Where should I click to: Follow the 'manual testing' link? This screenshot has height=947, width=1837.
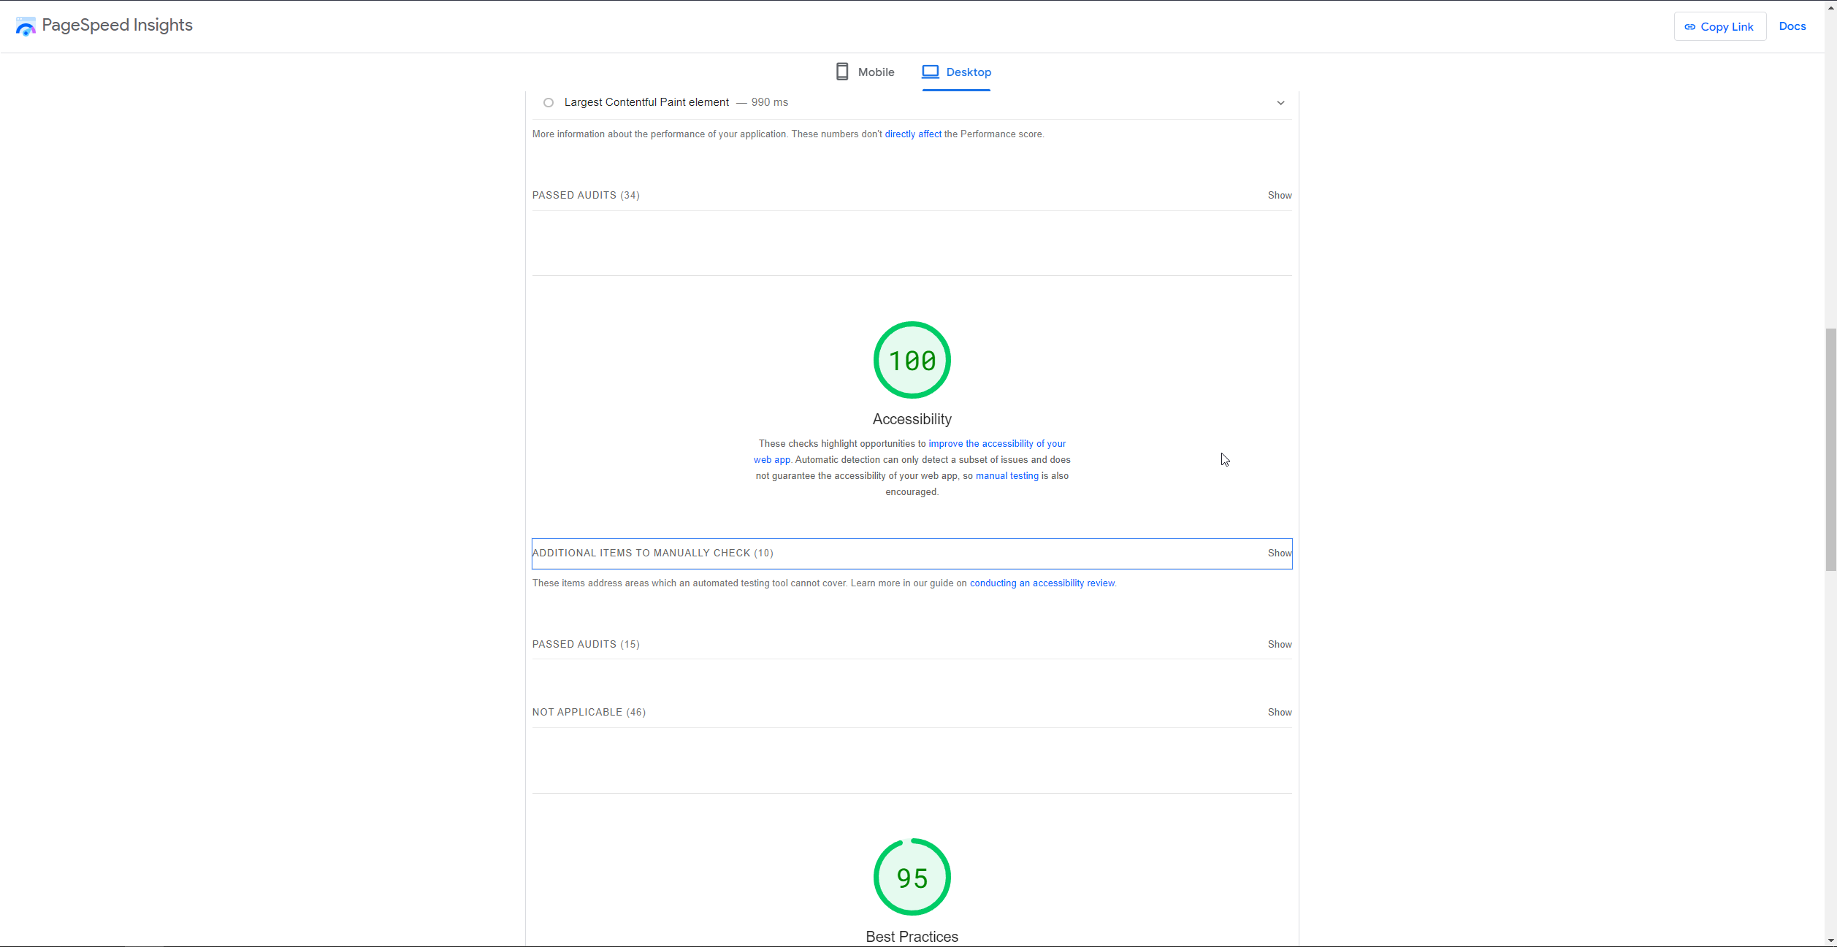pyautogui.click(x=1007, y=476)
